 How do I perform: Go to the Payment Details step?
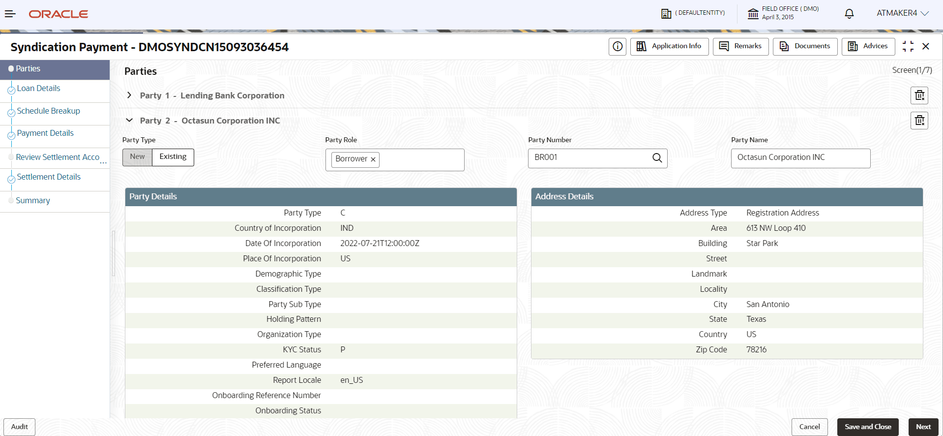click(x=45, y=133)
